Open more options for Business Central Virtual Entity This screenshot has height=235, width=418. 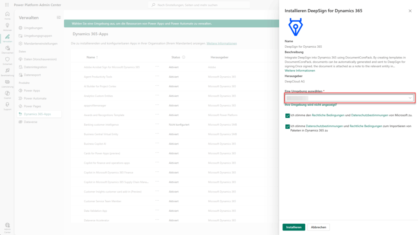click(x=157, y=134)
